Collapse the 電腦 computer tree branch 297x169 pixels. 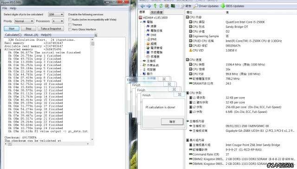[141, 22]
